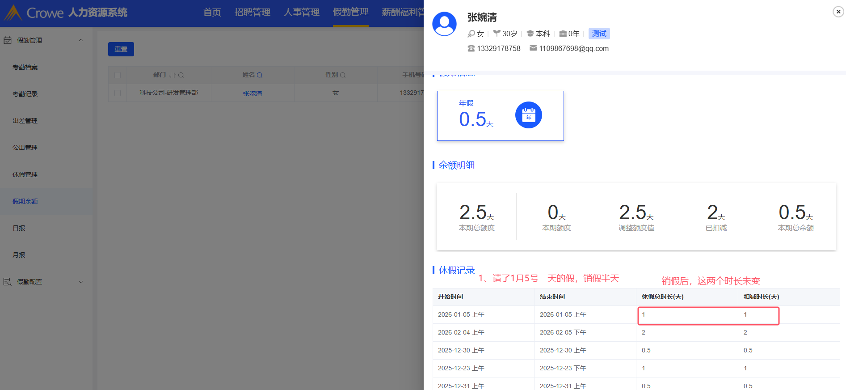Viewport: 846px width, 390px height.
Task: Toggle the select-all checkbox in table header
Action: pyautogui.click(x=118, y=75)
